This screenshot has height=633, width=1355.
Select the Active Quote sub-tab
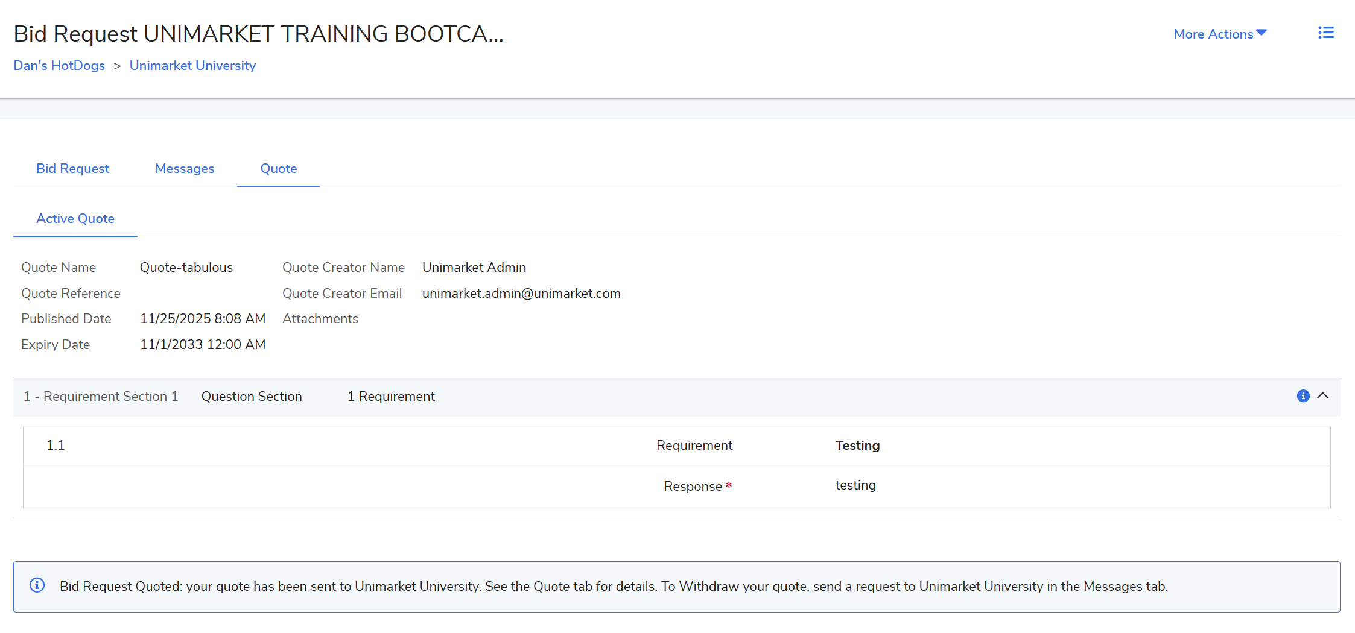coord(75,219)
